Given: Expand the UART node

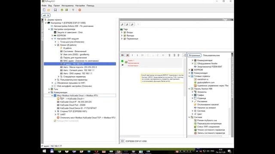Looking at the screenshot, I should tap(55, 114).
